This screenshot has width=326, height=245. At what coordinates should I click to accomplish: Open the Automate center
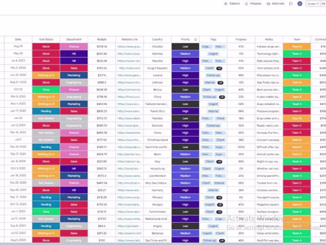coord(276,4)
